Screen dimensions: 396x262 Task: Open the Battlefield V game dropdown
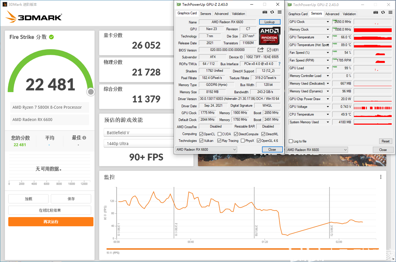point(139,132)
